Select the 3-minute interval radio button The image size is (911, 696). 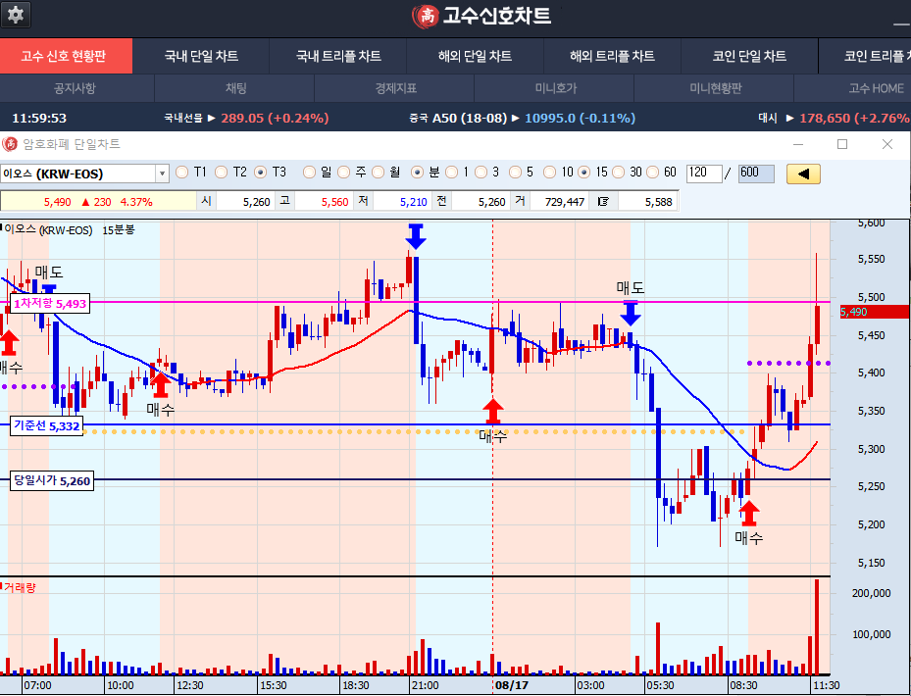tap(481, 173)
